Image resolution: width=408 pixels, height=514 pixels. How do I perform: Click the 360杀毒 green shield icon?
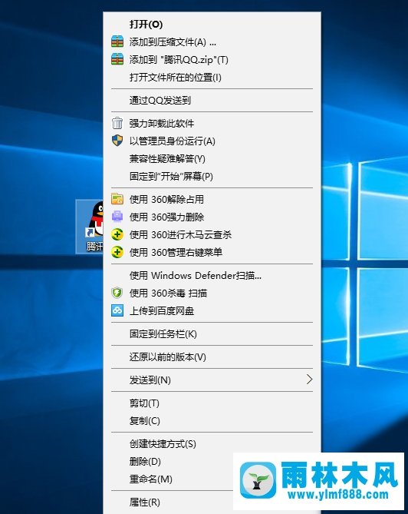point(117,293)
